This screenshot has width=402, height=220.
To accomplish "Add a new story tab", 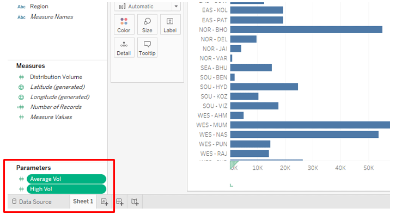I will pyautogui.click(x=135, y=202).
